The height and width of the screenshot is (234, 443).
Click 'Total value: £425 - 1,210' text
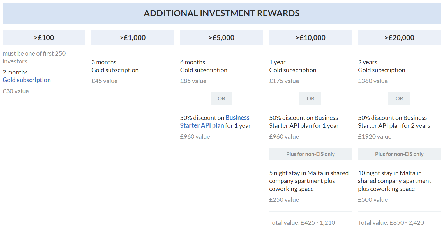302,223
